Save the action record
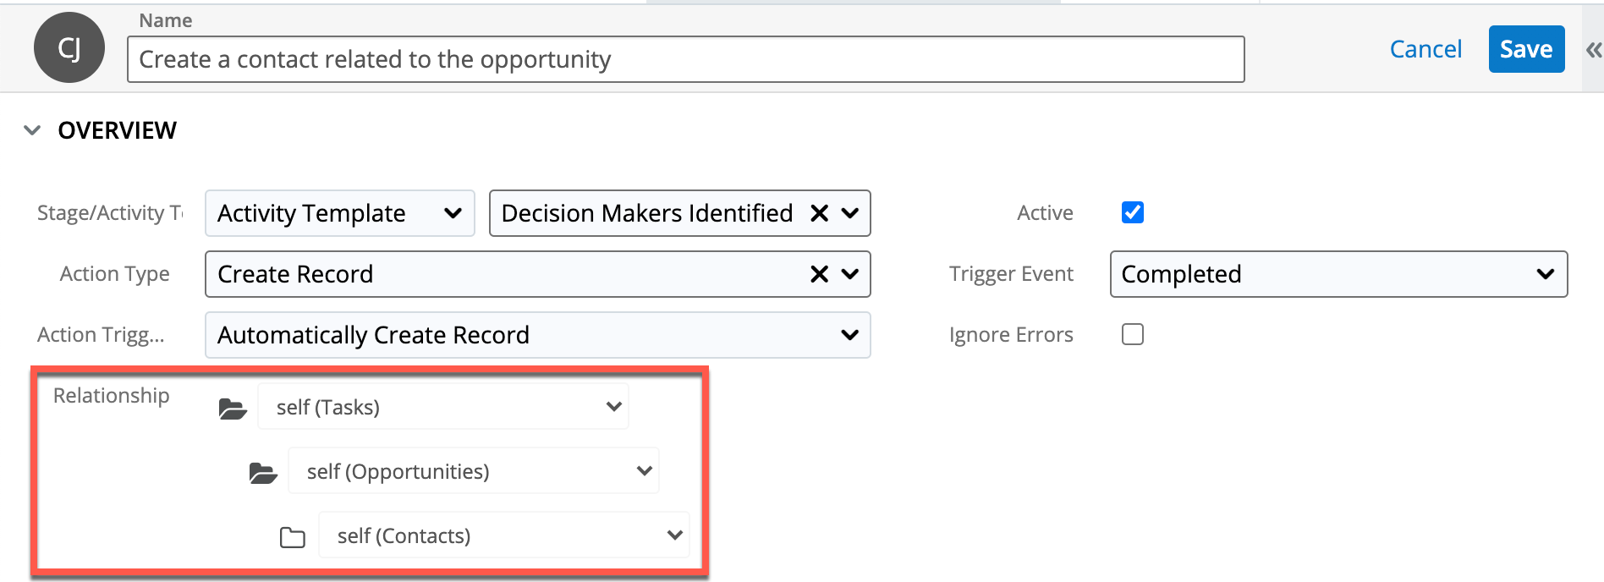 (1526, 49)
